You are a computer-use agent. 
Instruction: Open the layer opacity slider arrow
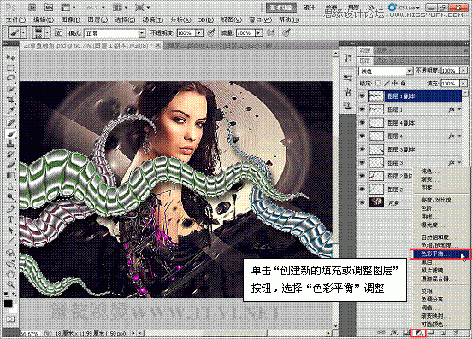[x=463, y=71]
